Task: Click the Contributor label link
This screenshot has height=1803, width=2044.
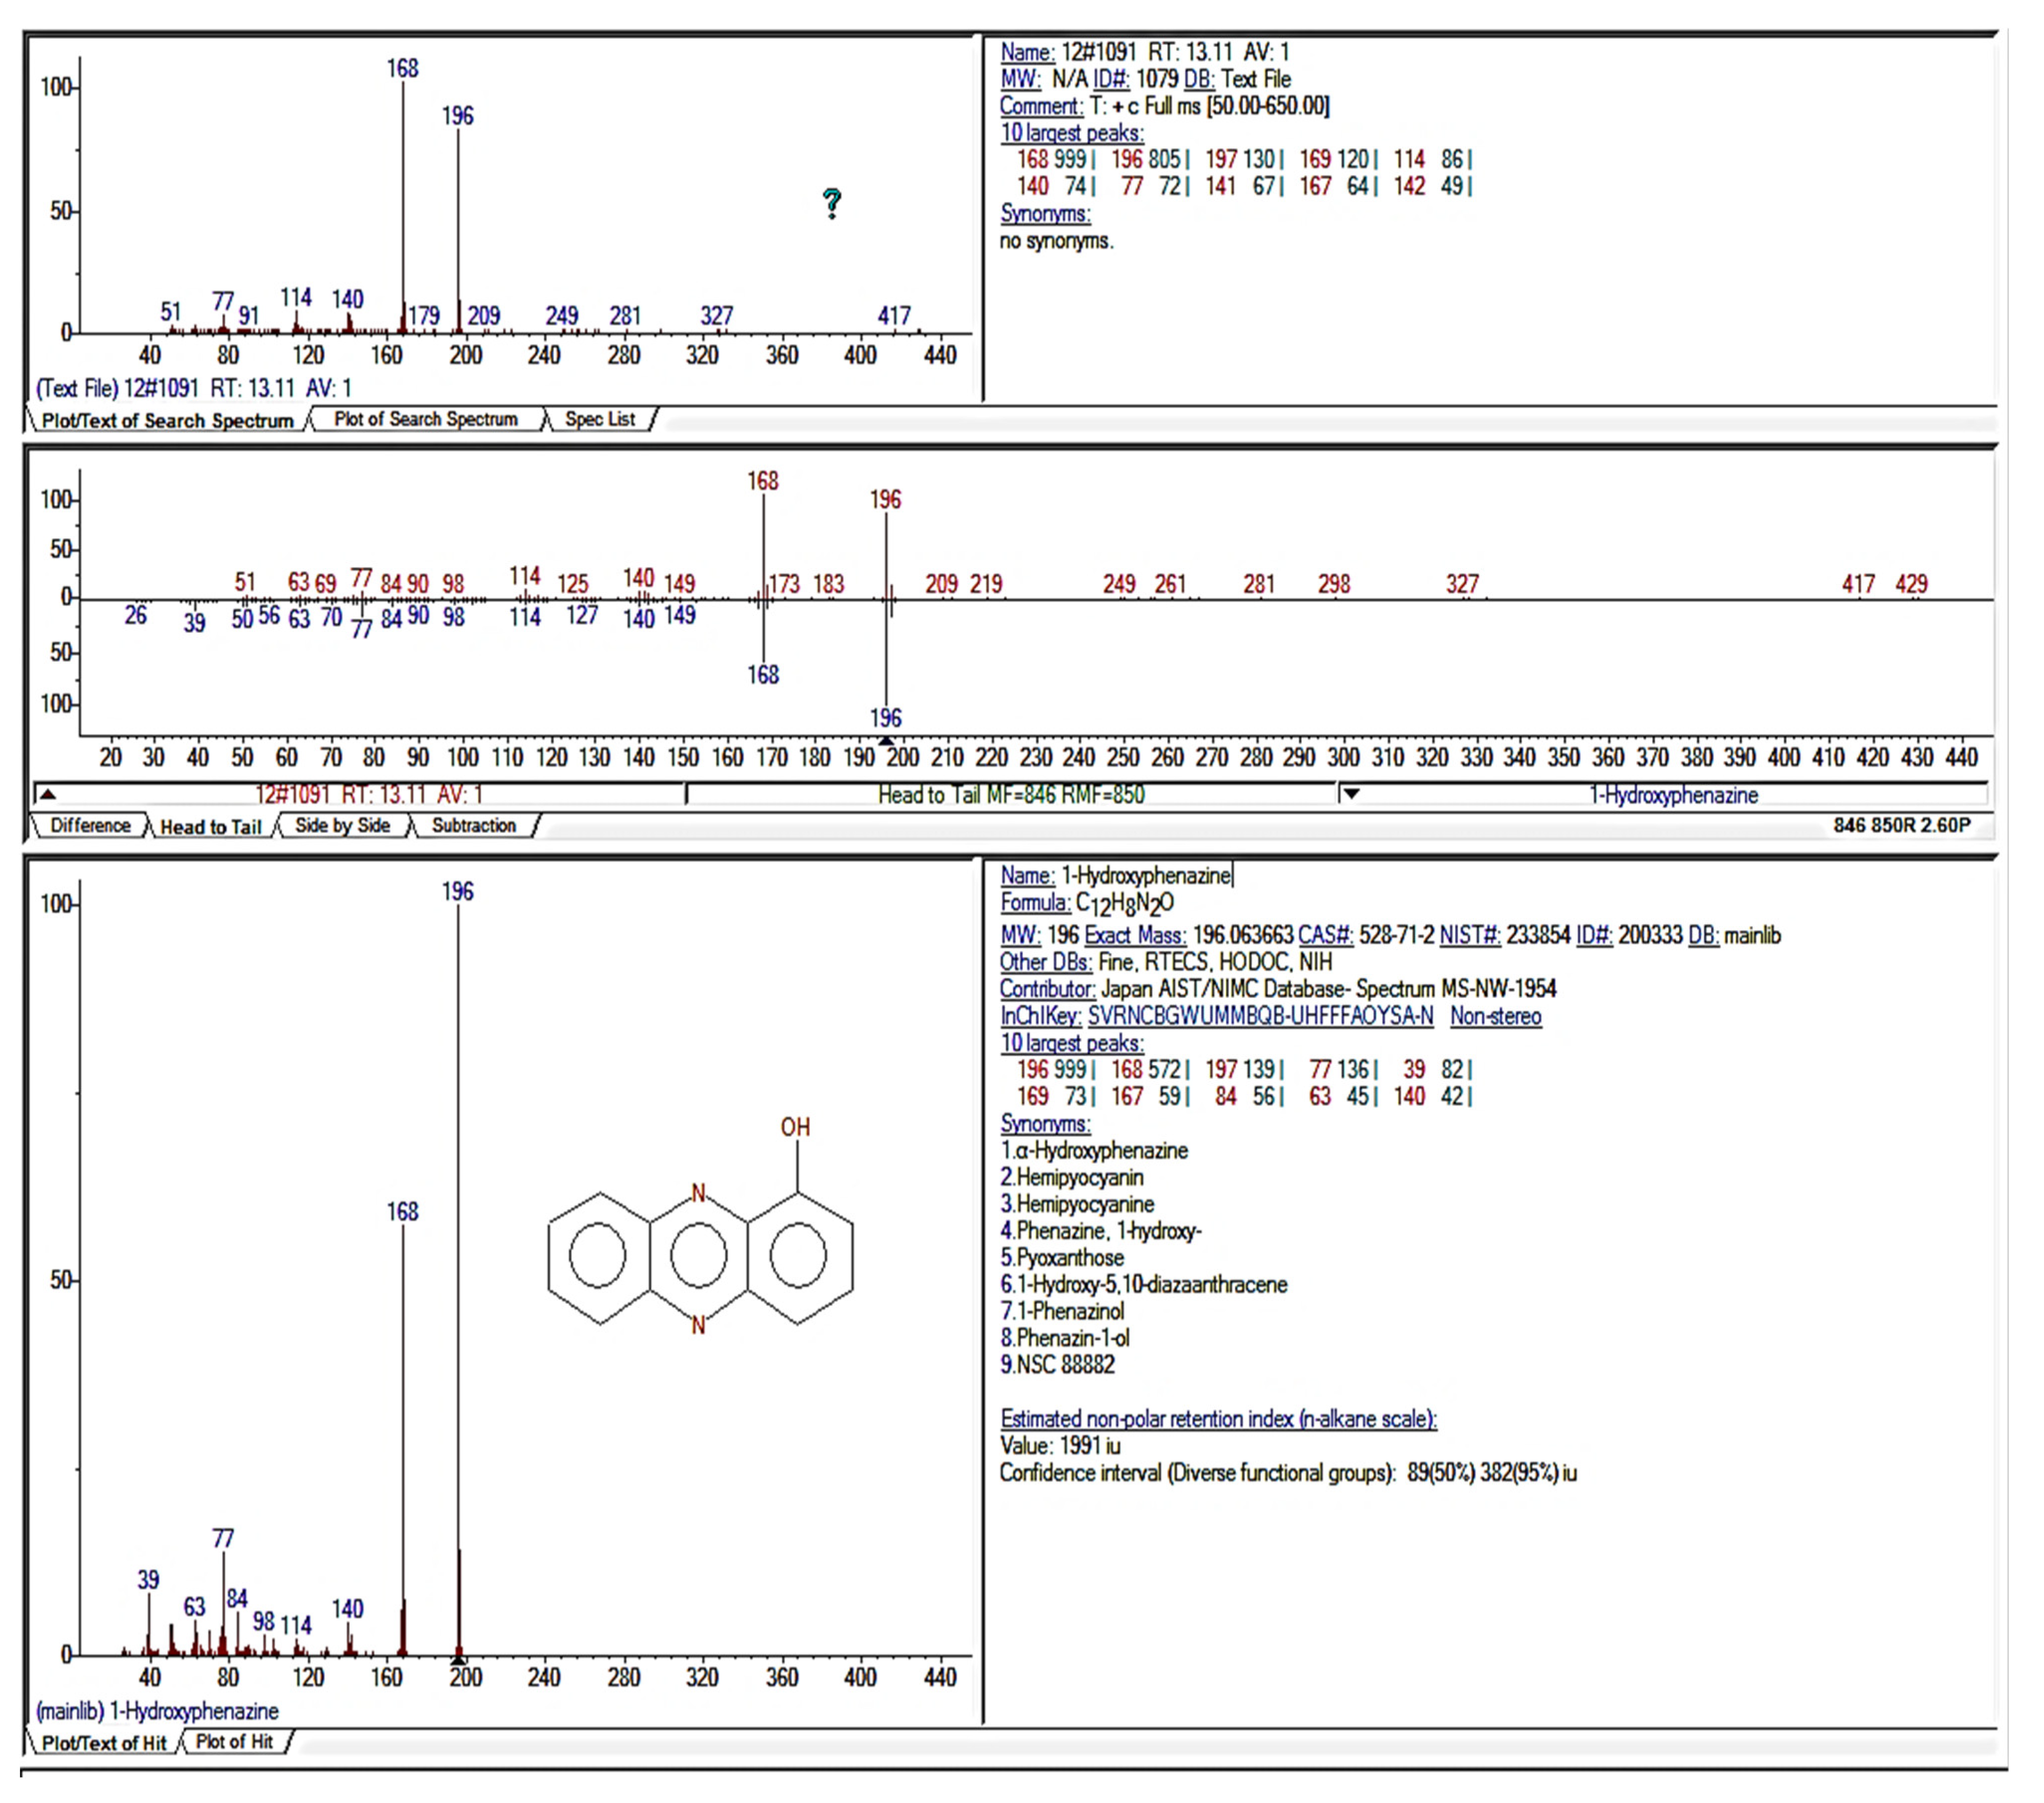Action: [1047, 989]
